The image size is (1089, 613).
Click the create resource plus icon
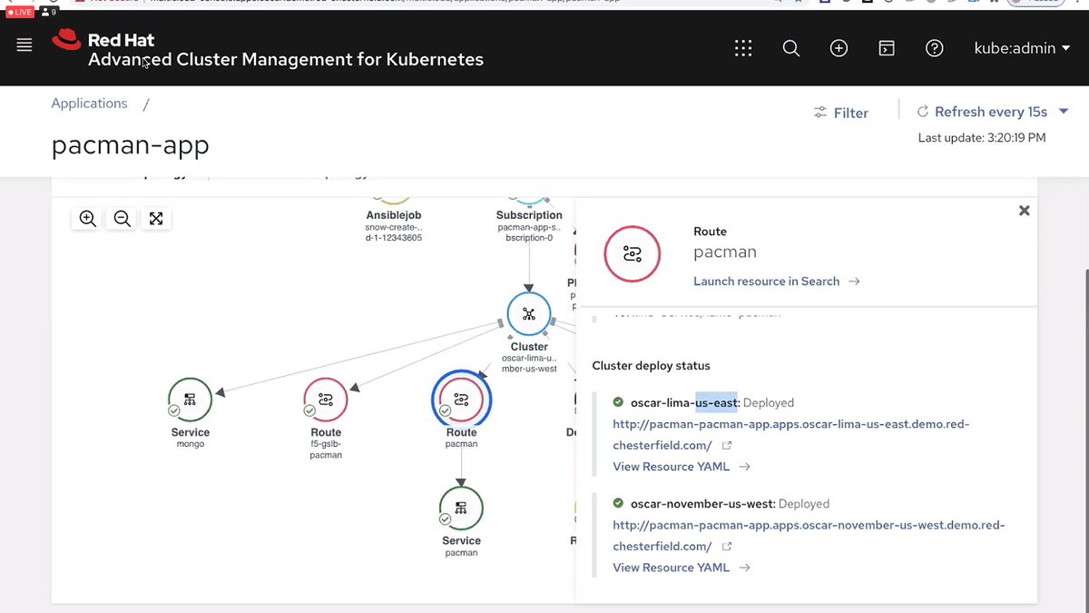tap(839, 48)
